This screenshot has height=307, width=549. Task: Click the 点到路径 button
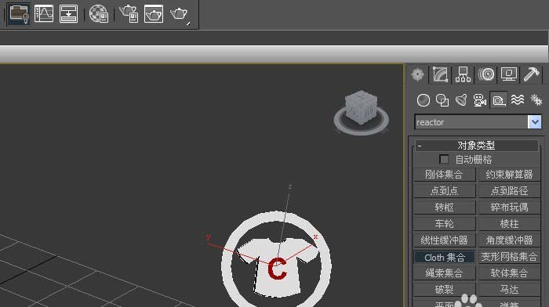pyautogui.click(x=509, y=191)
